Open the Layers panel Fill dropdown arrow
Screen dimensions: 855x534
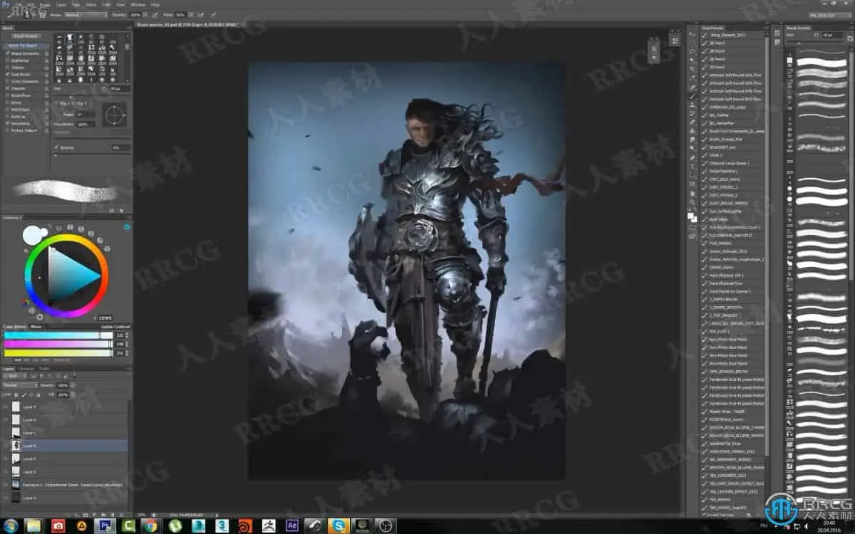point(73,394)
